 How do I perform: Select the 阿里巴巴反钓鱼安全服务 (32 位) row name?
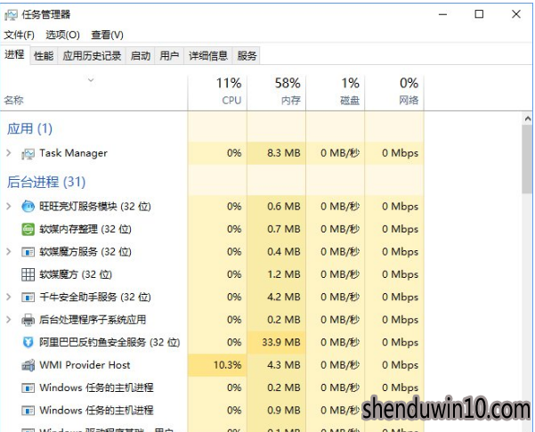109,342
